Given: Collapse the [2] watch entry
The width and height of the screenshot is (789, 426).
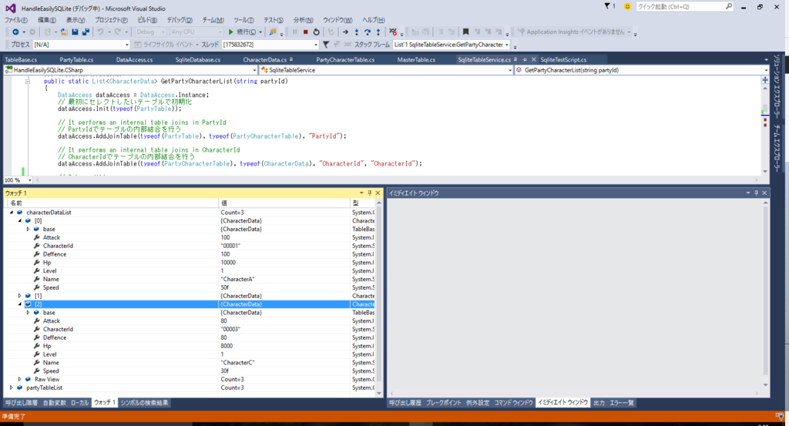Looking at the screenshot, I should [x=20, y=304].
